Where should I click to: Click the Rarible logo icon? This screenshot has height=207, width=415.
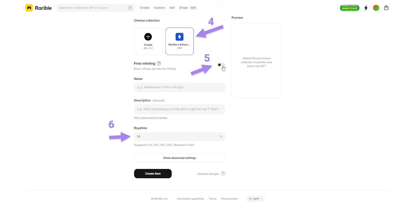[x=29, y=8]
